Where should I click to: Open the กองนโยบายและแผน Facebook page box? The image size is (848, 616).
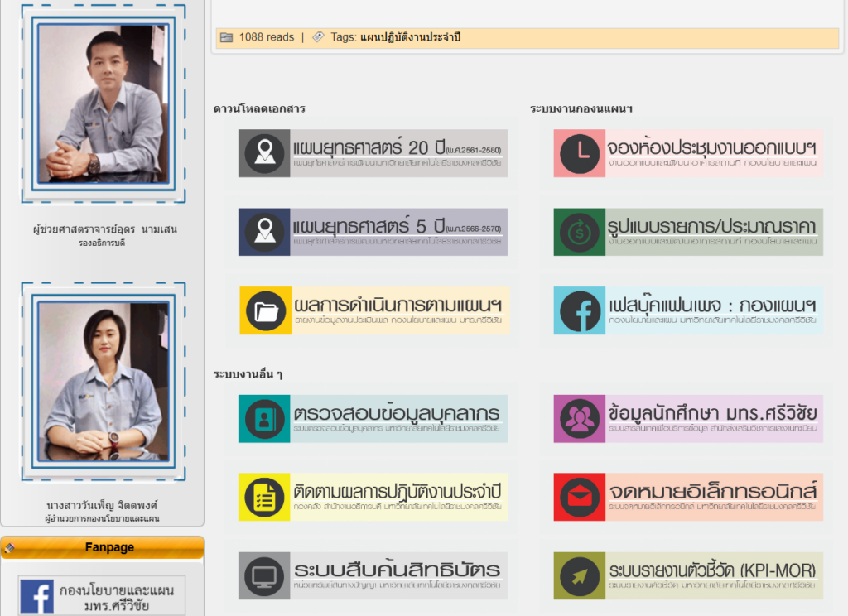[102, 597]
